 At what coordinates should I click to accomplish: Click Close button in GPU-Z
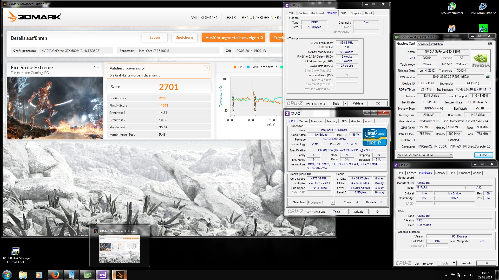click(483, 155)
